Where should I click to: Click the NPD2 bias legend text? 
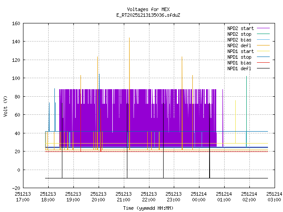pyautogui.click(x=239, y=40)
